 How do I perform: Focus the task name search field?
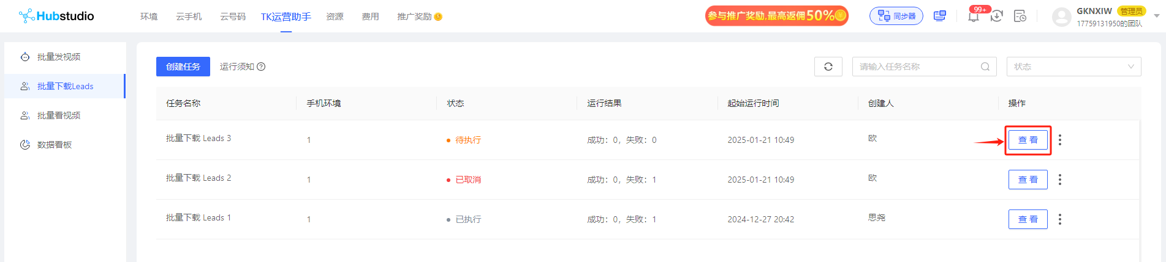pos(924,67)
